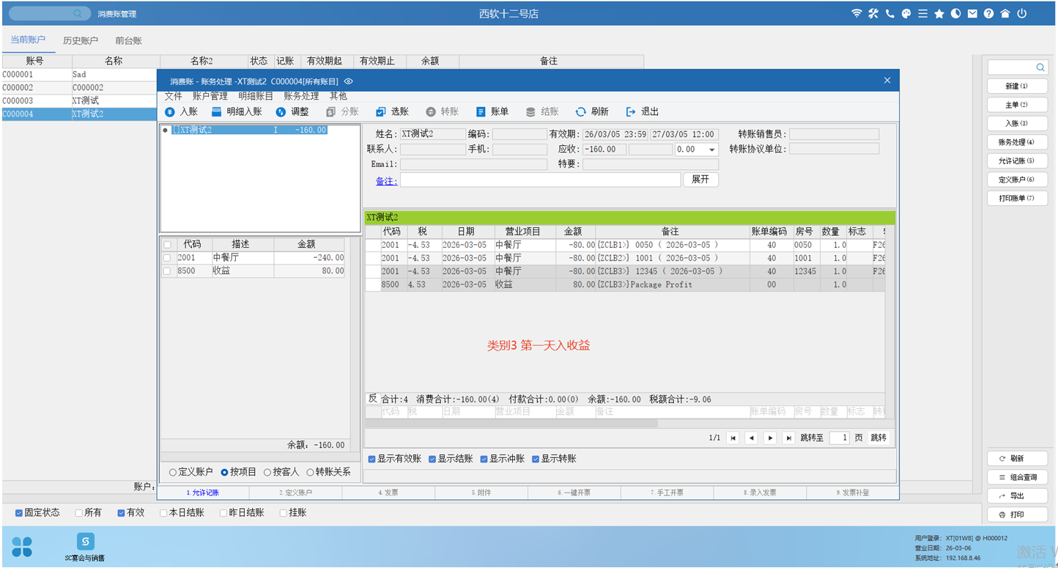Click the 新建(1) button
The image size is (1058, 568).
(x=1017, y=86)
